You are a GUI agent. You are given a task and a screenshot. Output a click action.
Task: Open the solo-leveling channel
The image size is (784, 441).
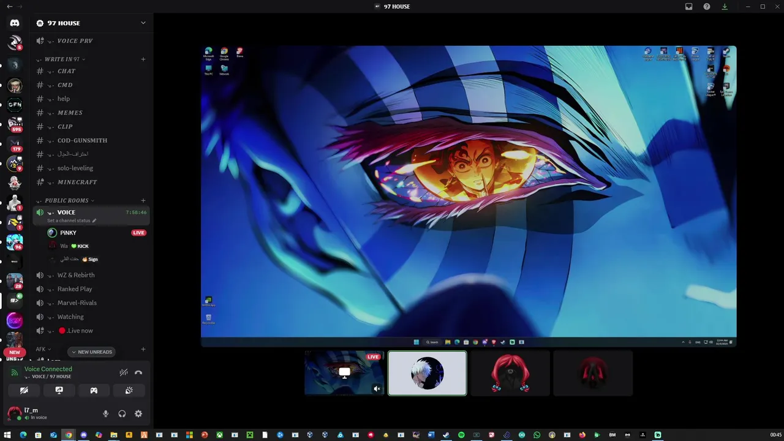92,168
